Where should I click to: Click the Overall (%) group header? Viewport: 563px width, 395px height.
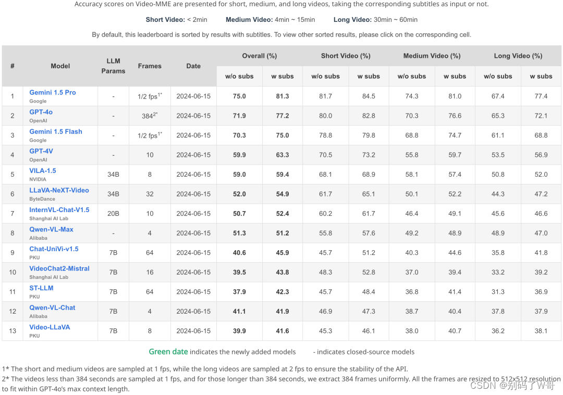260,56
